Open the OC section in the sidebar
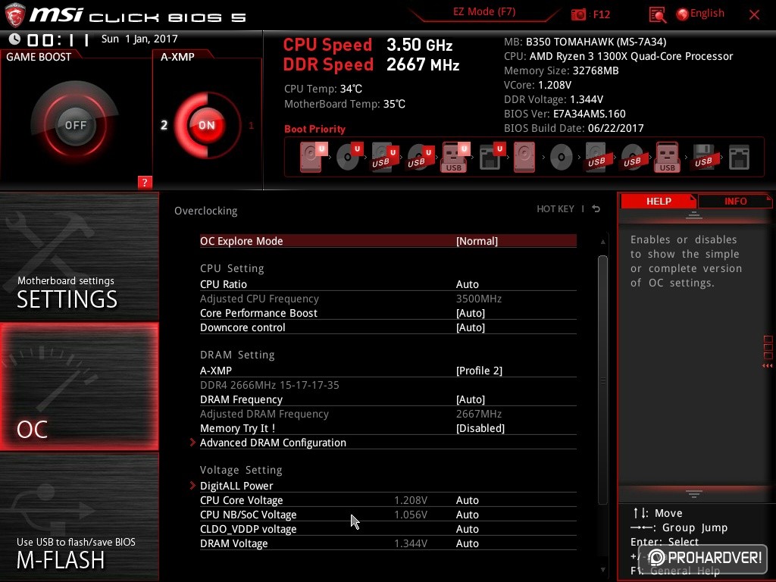 [x=79, y=386]
